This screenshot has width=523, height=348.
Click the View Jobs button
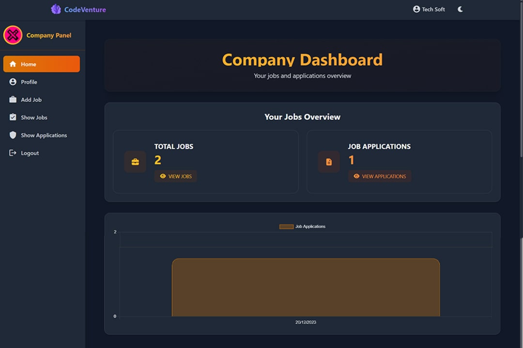tap(176, 176)
